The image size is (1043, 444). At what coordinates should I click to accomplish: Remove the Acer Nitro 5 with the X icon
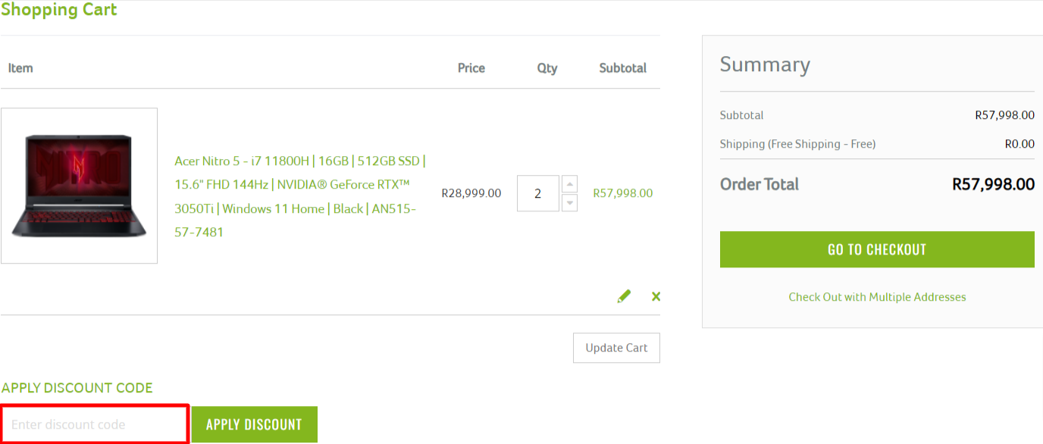(x=655, y=295)
